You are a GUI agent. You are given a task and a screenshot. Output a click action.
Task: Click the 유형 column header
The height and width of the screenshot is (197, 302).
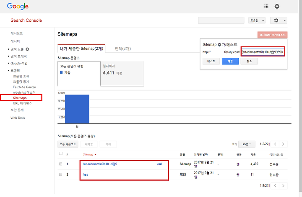(182, 155)
